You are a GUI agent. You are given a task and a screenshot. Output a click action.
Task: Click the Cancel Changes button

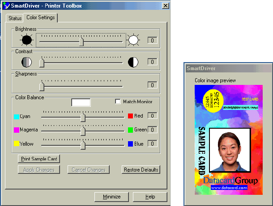coord(89,170)
